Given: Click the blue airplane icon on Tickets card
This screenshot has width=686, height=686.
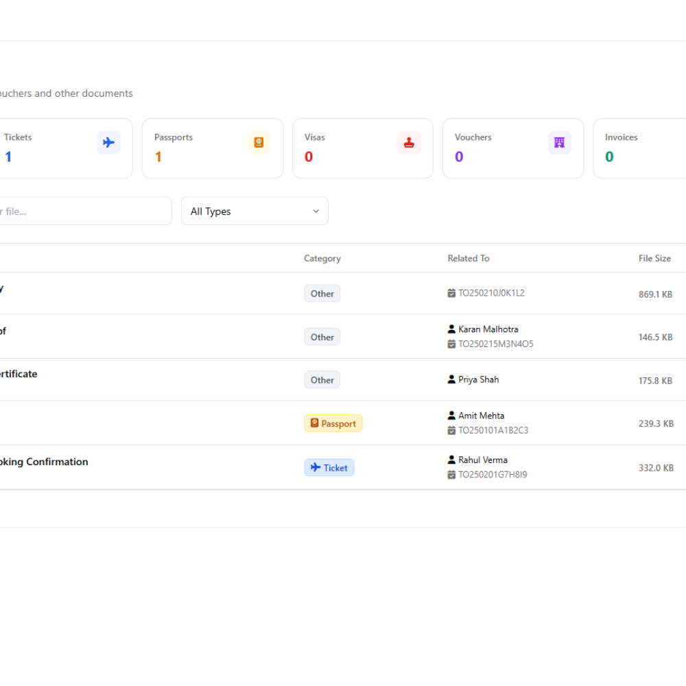Looking at the screenshot, I should [x=108, y=142].
